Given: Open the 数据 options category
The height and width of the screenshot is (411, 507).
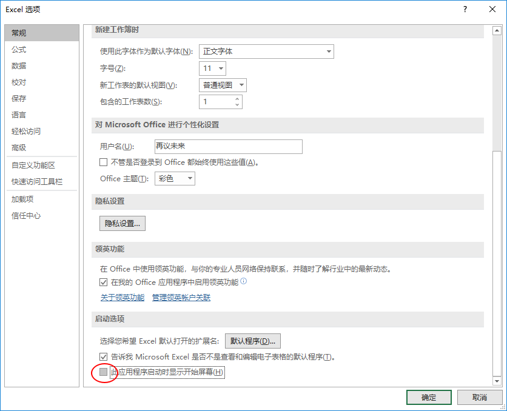Looking at the screenshot, I should click(x=42, y=66).
